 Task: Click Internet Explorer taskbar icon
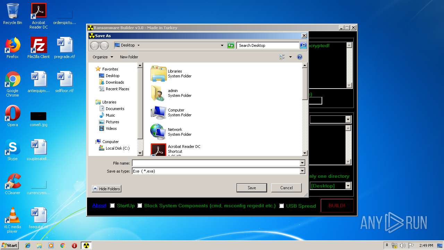tap(28, 245)
